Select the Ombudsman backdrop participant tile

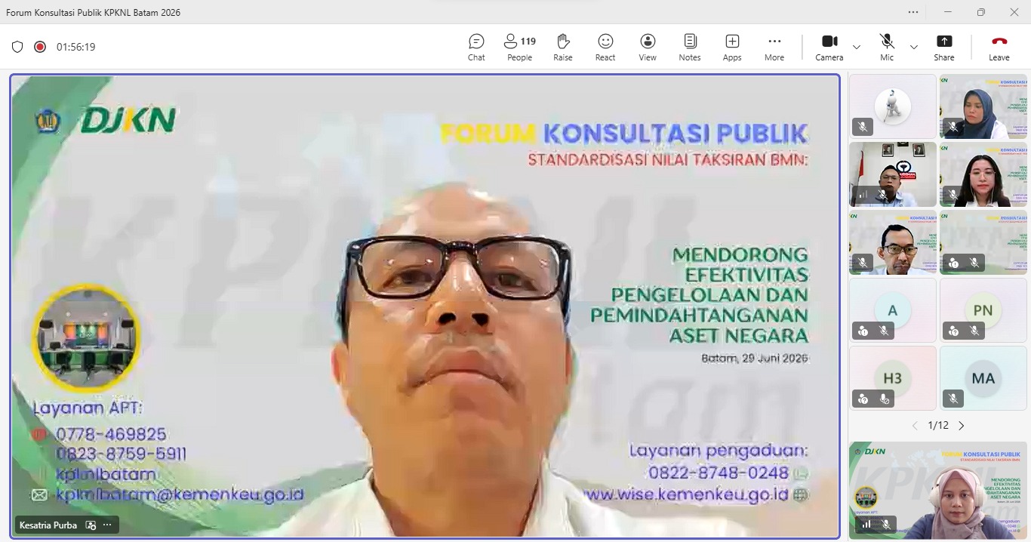click(893, 174)
